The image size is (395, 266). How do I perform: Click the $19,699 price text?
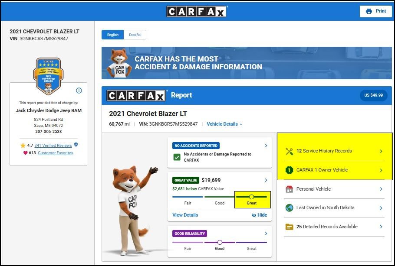[211, 180]
